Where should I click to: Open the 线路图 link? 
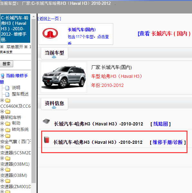tap(160, 124)
